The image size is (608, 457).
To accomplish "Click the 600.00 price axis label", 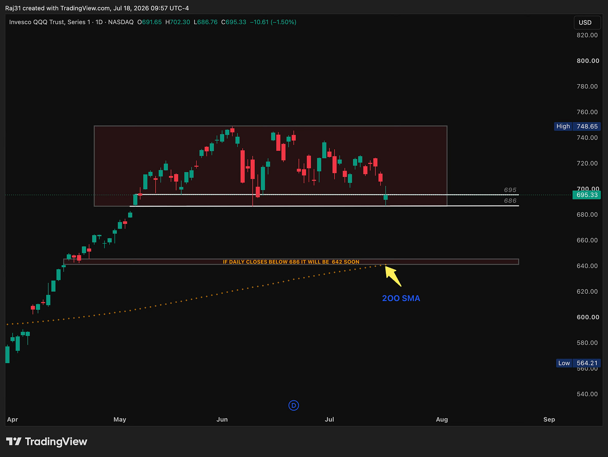I will point(588,317).
